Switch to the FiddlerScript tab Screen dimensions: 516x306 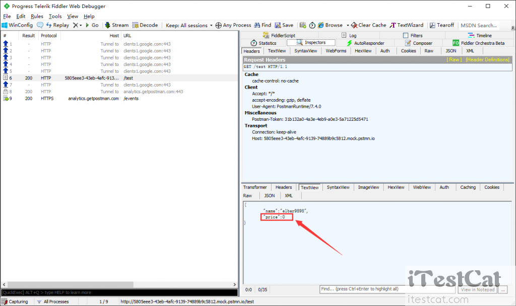tap(279, 36)
